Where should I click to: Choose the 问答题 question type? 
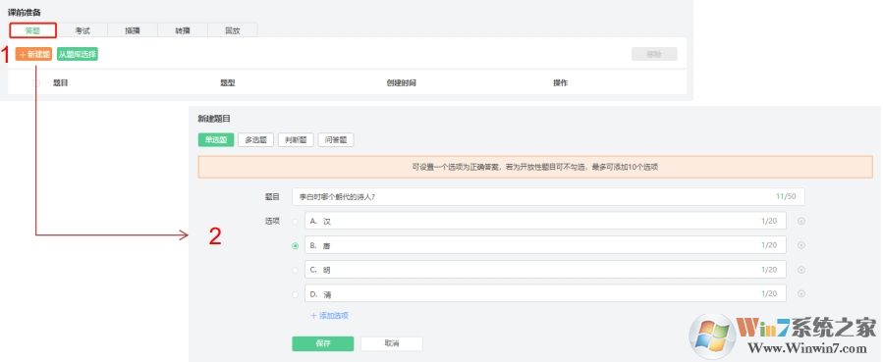(x=336, y=140)
